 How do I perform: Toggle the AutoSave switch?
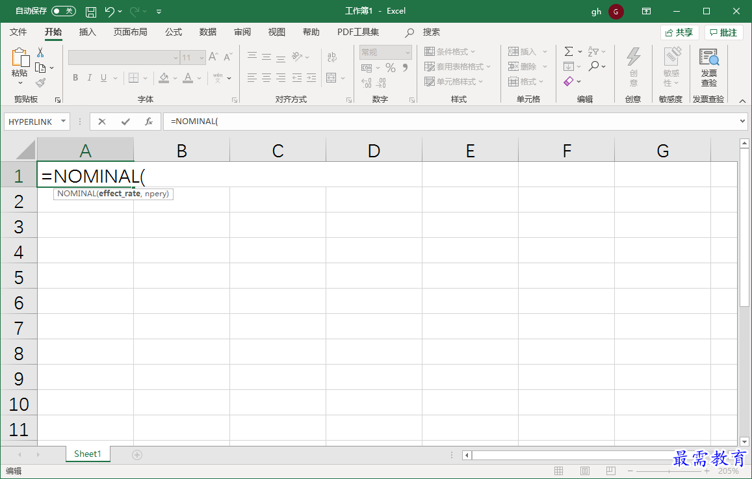pos(64,11)
